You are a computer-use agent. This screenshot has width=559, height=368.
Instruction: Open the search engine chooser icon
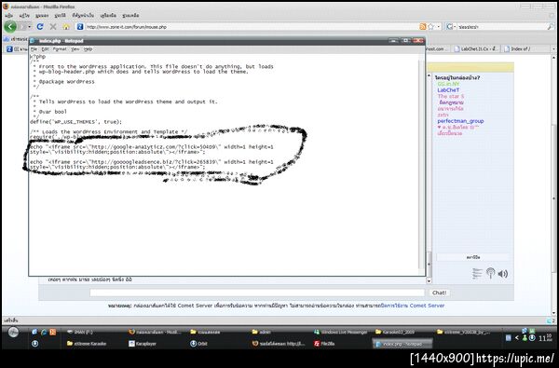coord(450,27)
